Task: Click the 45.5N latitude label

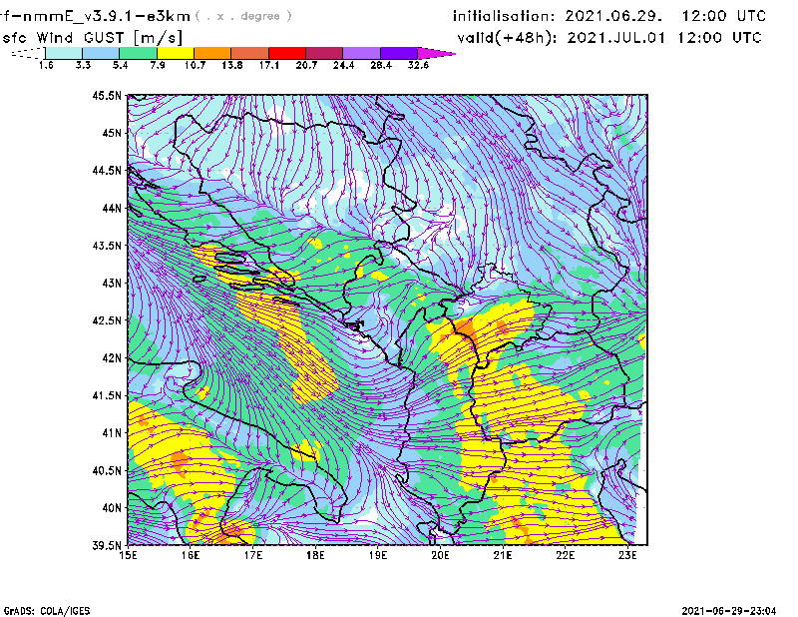Action: coord(108,95)
